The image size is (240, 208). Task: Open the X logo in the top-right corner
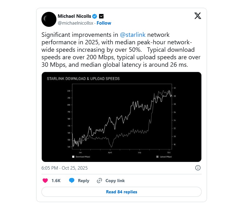pyautogui.click(x=198, y=16)
